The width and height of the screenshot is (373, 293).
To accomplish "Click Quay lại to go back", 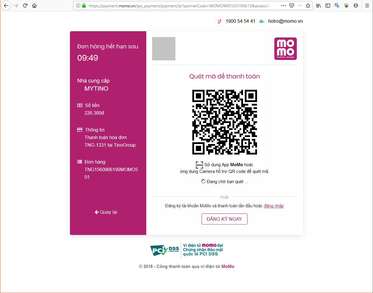I will 106,212.
